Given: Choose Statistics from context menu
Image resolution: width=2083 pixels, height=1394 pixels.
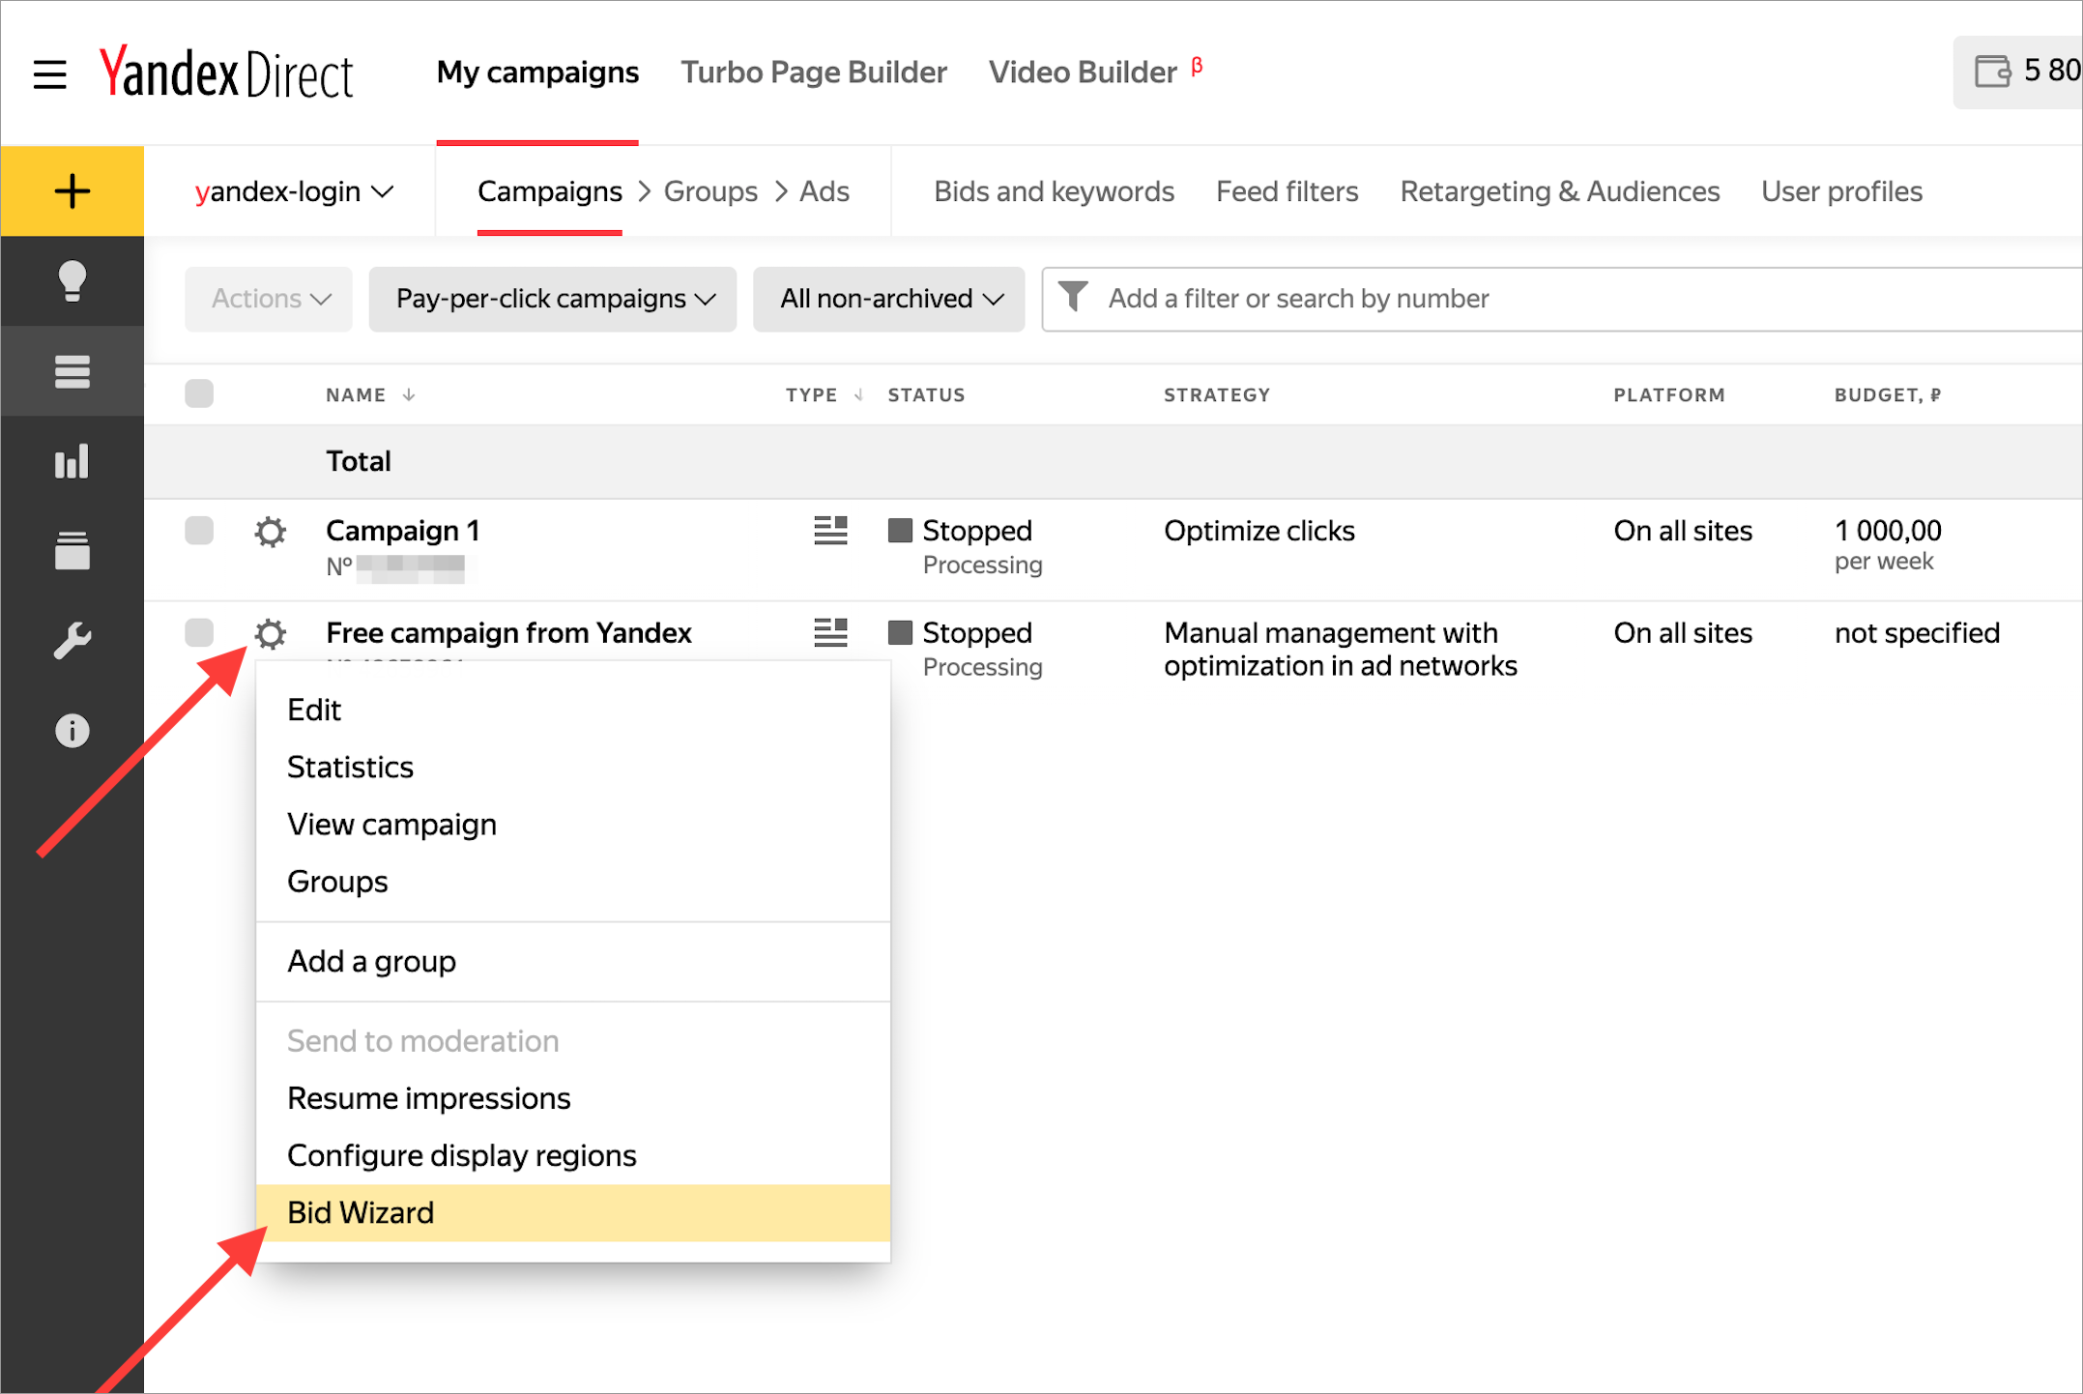Looking at the screenshot, I should 573,768.
